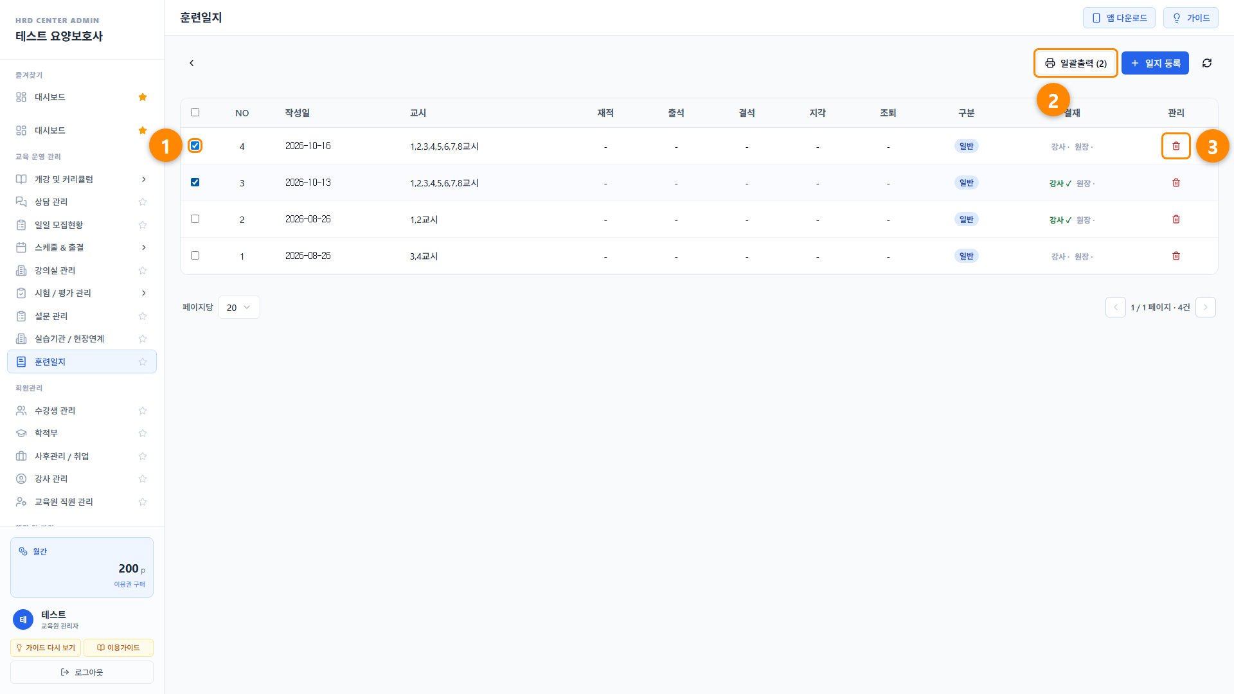The width and height of the screenshot is (1234, 694).
Task: Star the 강사 관리 item
Action: (143, 479)
